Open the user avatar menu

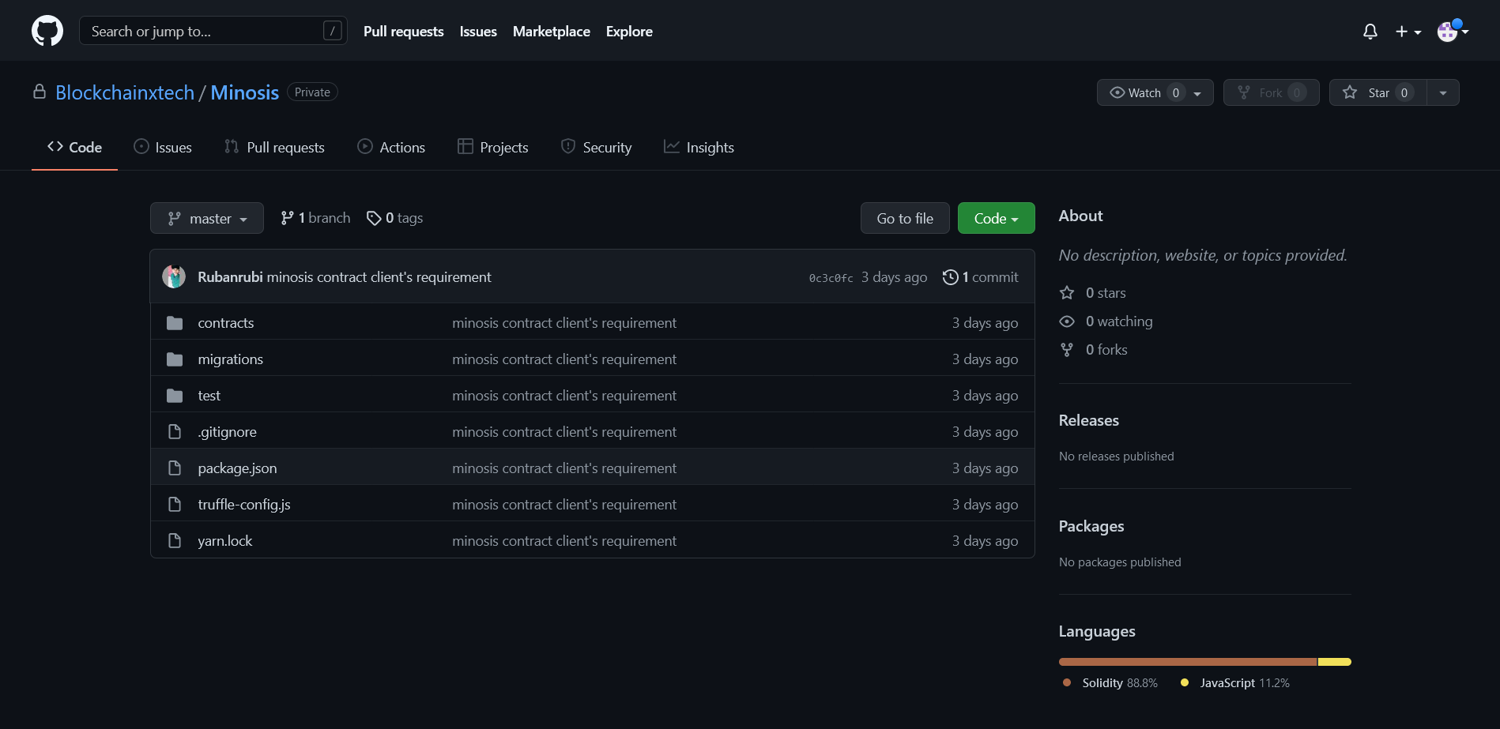click(1453, 31)
